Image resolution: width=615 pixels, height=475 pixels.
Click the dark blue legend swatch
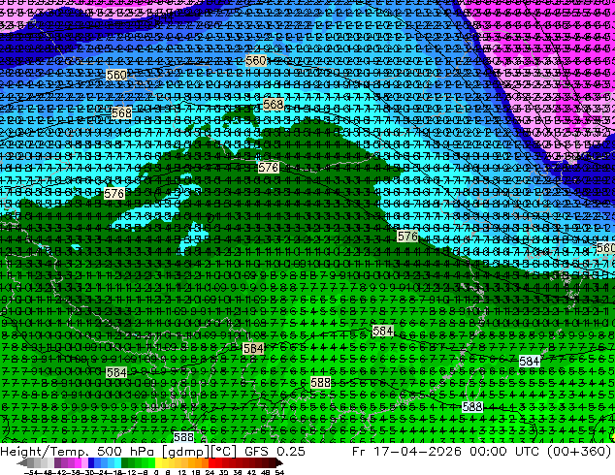pyautogui.click(x=91, y=462)
